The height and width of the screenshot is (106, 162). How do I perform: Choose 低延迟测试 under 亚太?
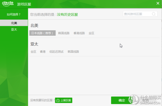(56, 52)
